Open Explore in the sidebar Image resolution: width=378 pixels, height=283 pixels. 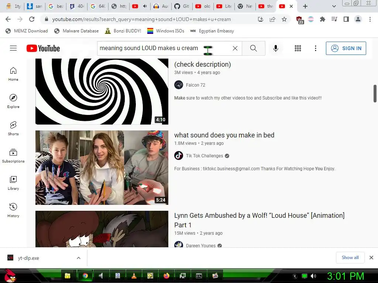(x=13, y=101)
